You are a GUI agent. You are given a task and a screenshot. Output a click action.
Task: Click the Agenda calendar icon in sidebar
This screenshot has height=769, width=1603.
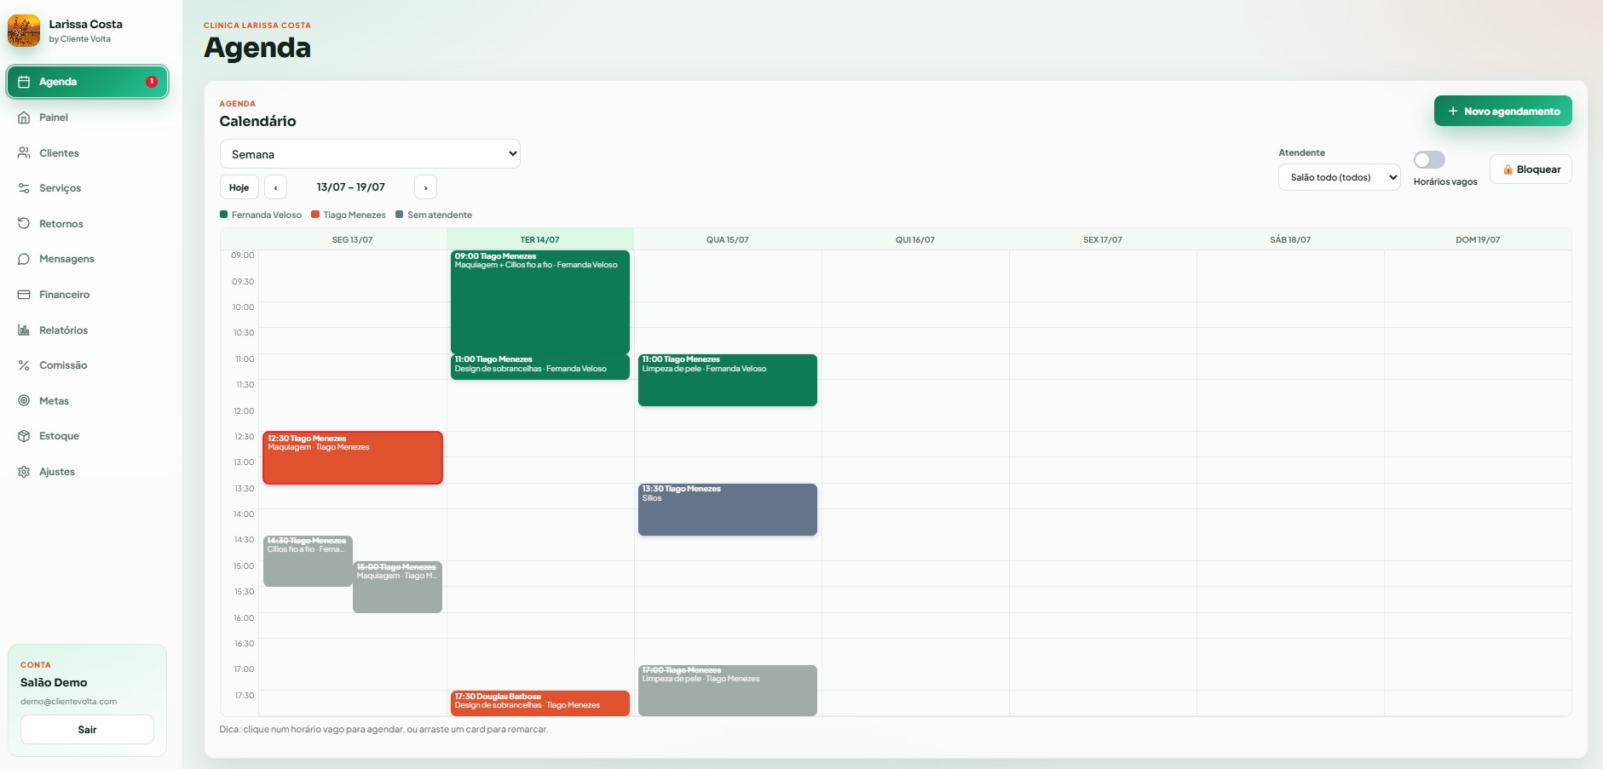pyautogui.click(x=24, y=82)
